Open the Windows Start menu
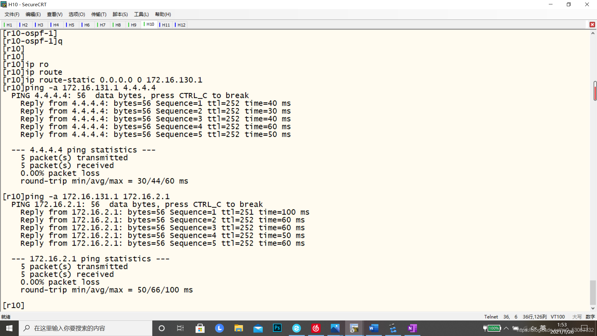 (x=9, y=328)
